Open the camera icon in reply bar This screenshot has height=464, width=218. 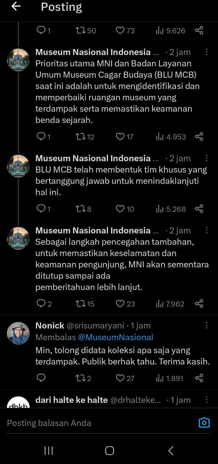tap(204, 423)
